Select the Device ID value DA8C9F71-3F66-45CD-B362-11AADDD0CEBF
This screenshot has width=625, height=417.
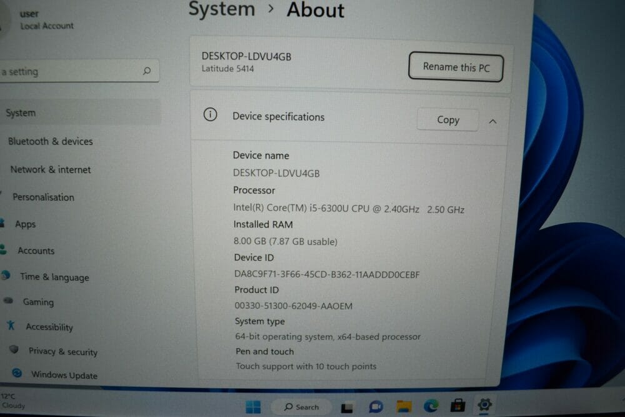[x=327, y=274]
